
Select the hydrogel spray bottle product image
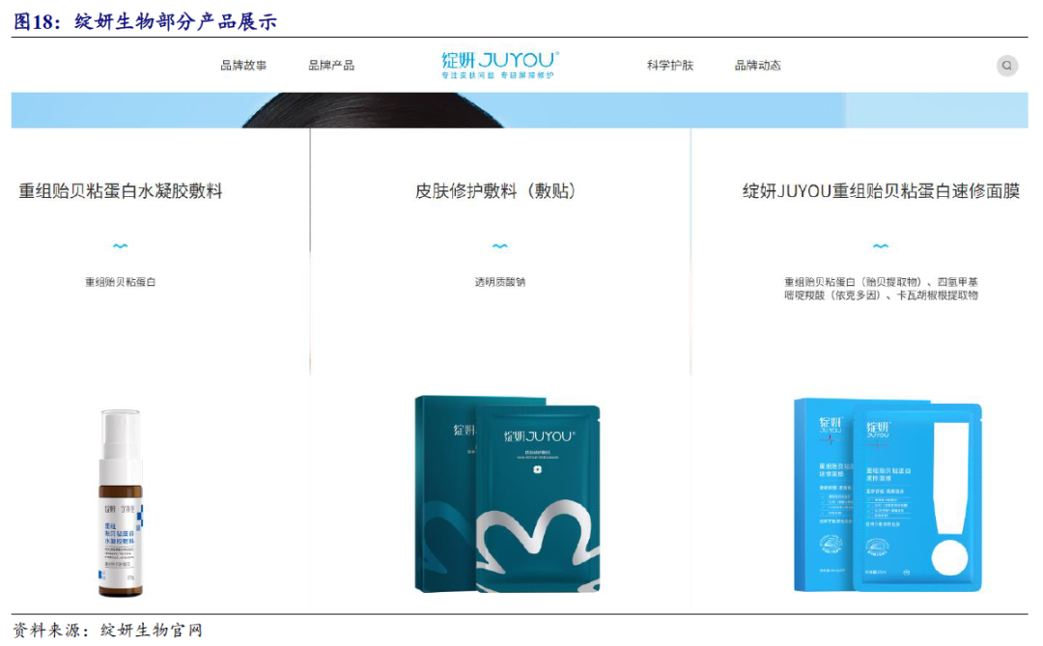point(121,503)
